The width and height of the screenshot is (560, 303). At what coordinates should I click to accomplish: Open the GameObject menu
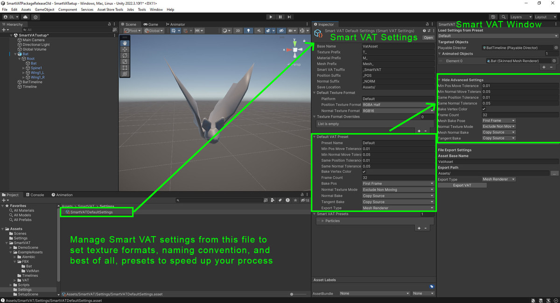[x=44, y=9]
